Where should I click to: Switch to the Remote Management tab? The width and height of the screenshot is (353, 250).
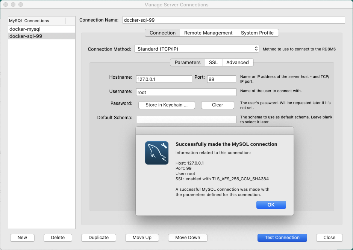(208, 33)
